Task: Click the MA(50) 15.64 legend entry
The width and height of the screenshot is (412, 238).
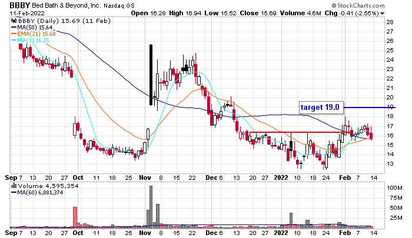Action: [x=32, y=27]
